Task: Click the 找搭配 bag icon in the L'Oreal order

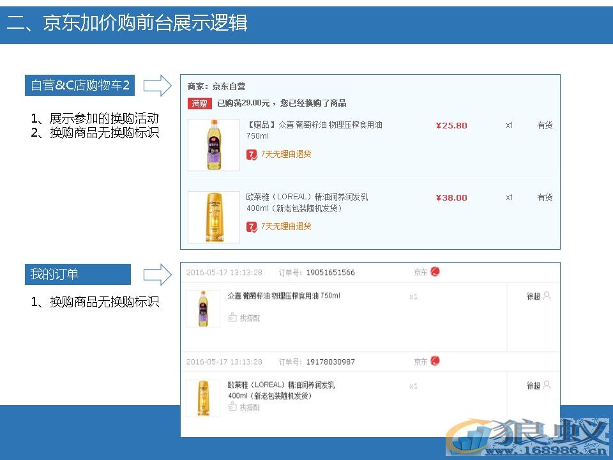Action: pos(232,407)
